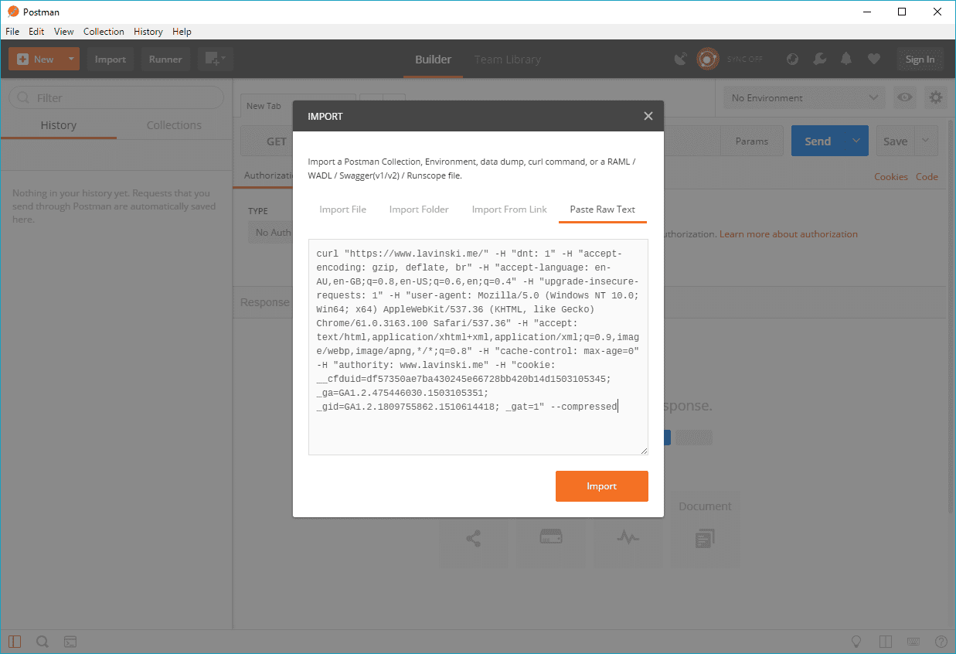Open the Postman console icon
This screenshot has height=654, width=956.
[x=70, y=642]
